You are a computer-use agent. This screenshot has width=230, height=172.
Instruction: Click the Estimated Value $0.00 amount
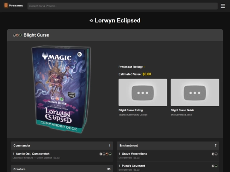point(147,74)
